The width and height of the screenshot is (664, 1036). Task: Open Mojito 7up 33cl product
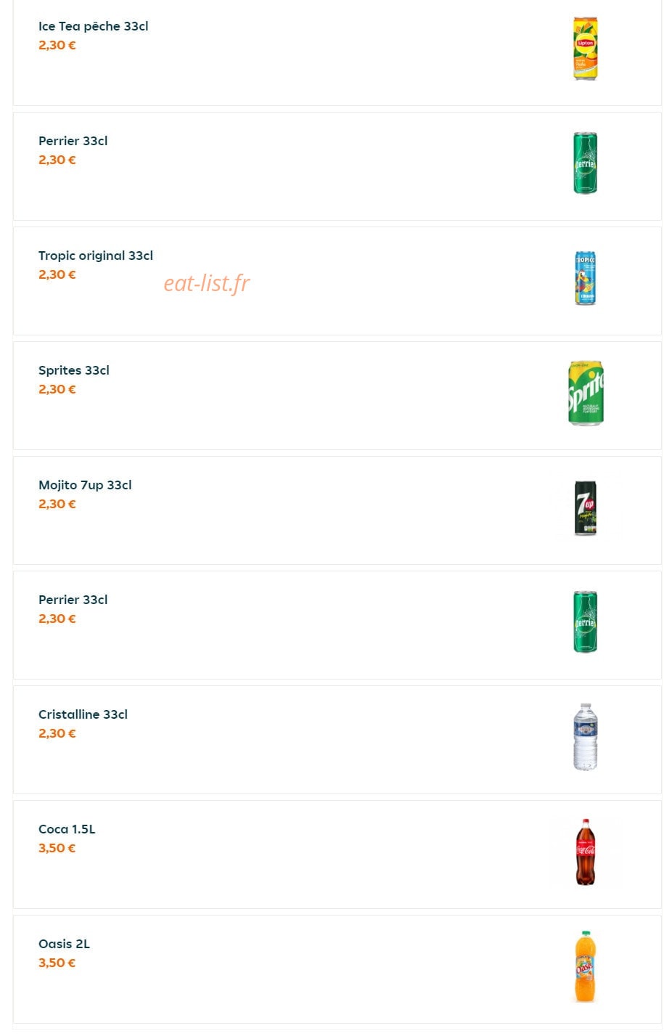point(85,485)
